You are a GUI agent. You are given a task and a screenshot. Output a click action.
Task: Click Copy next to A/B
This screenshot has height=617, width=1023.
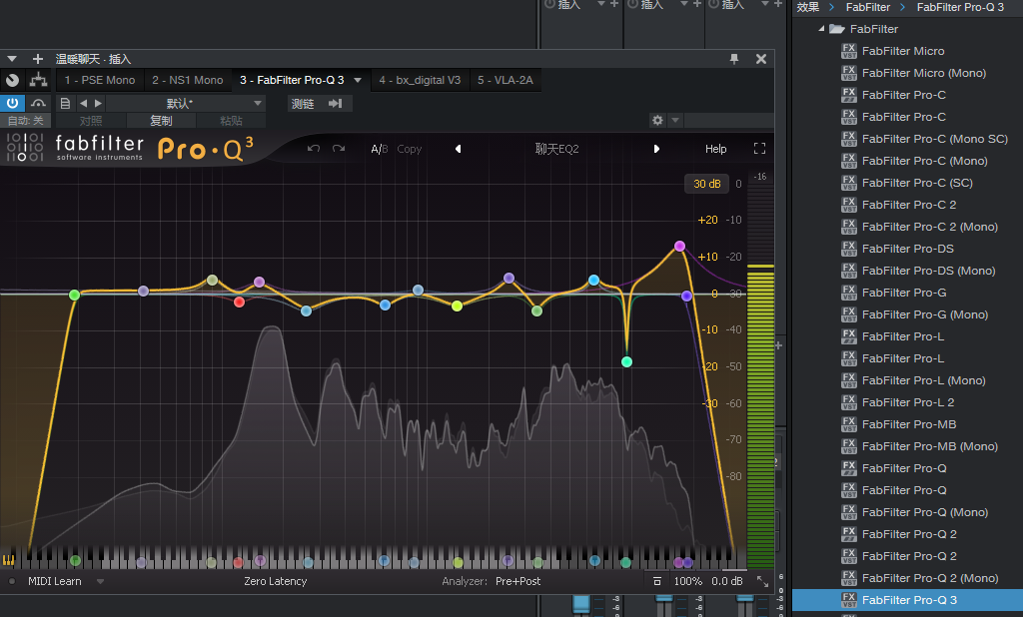tap(409, 149)
